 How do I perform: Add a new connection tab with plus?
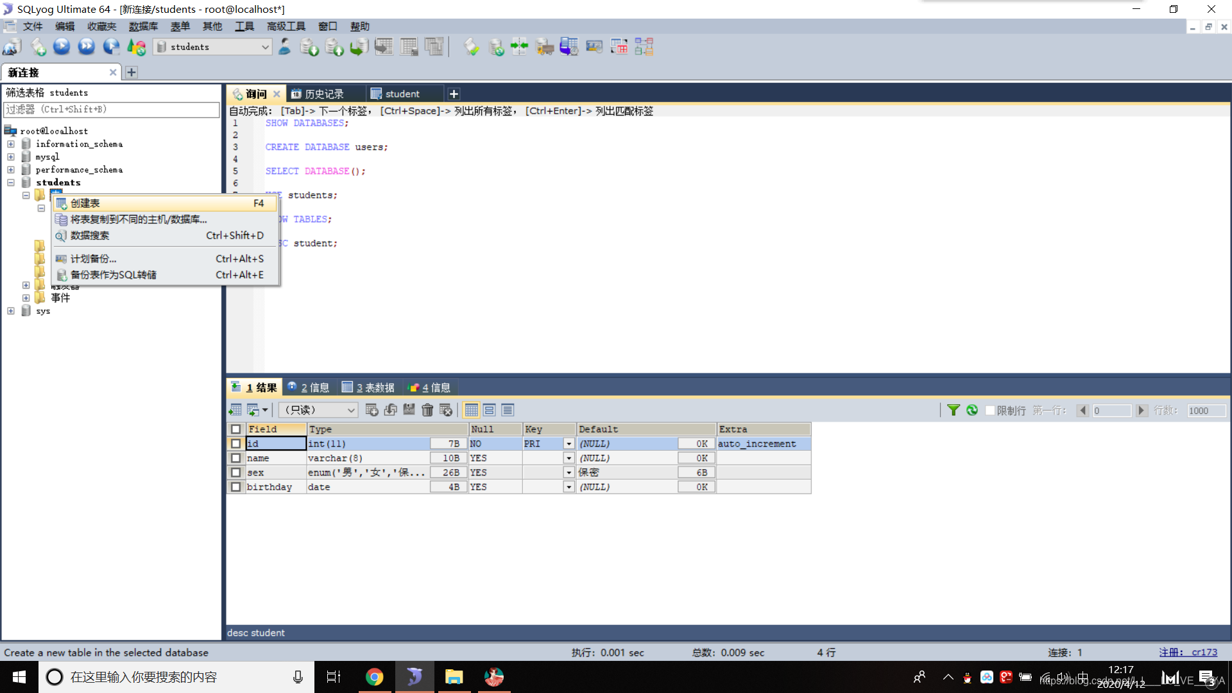tap(132, 73)
